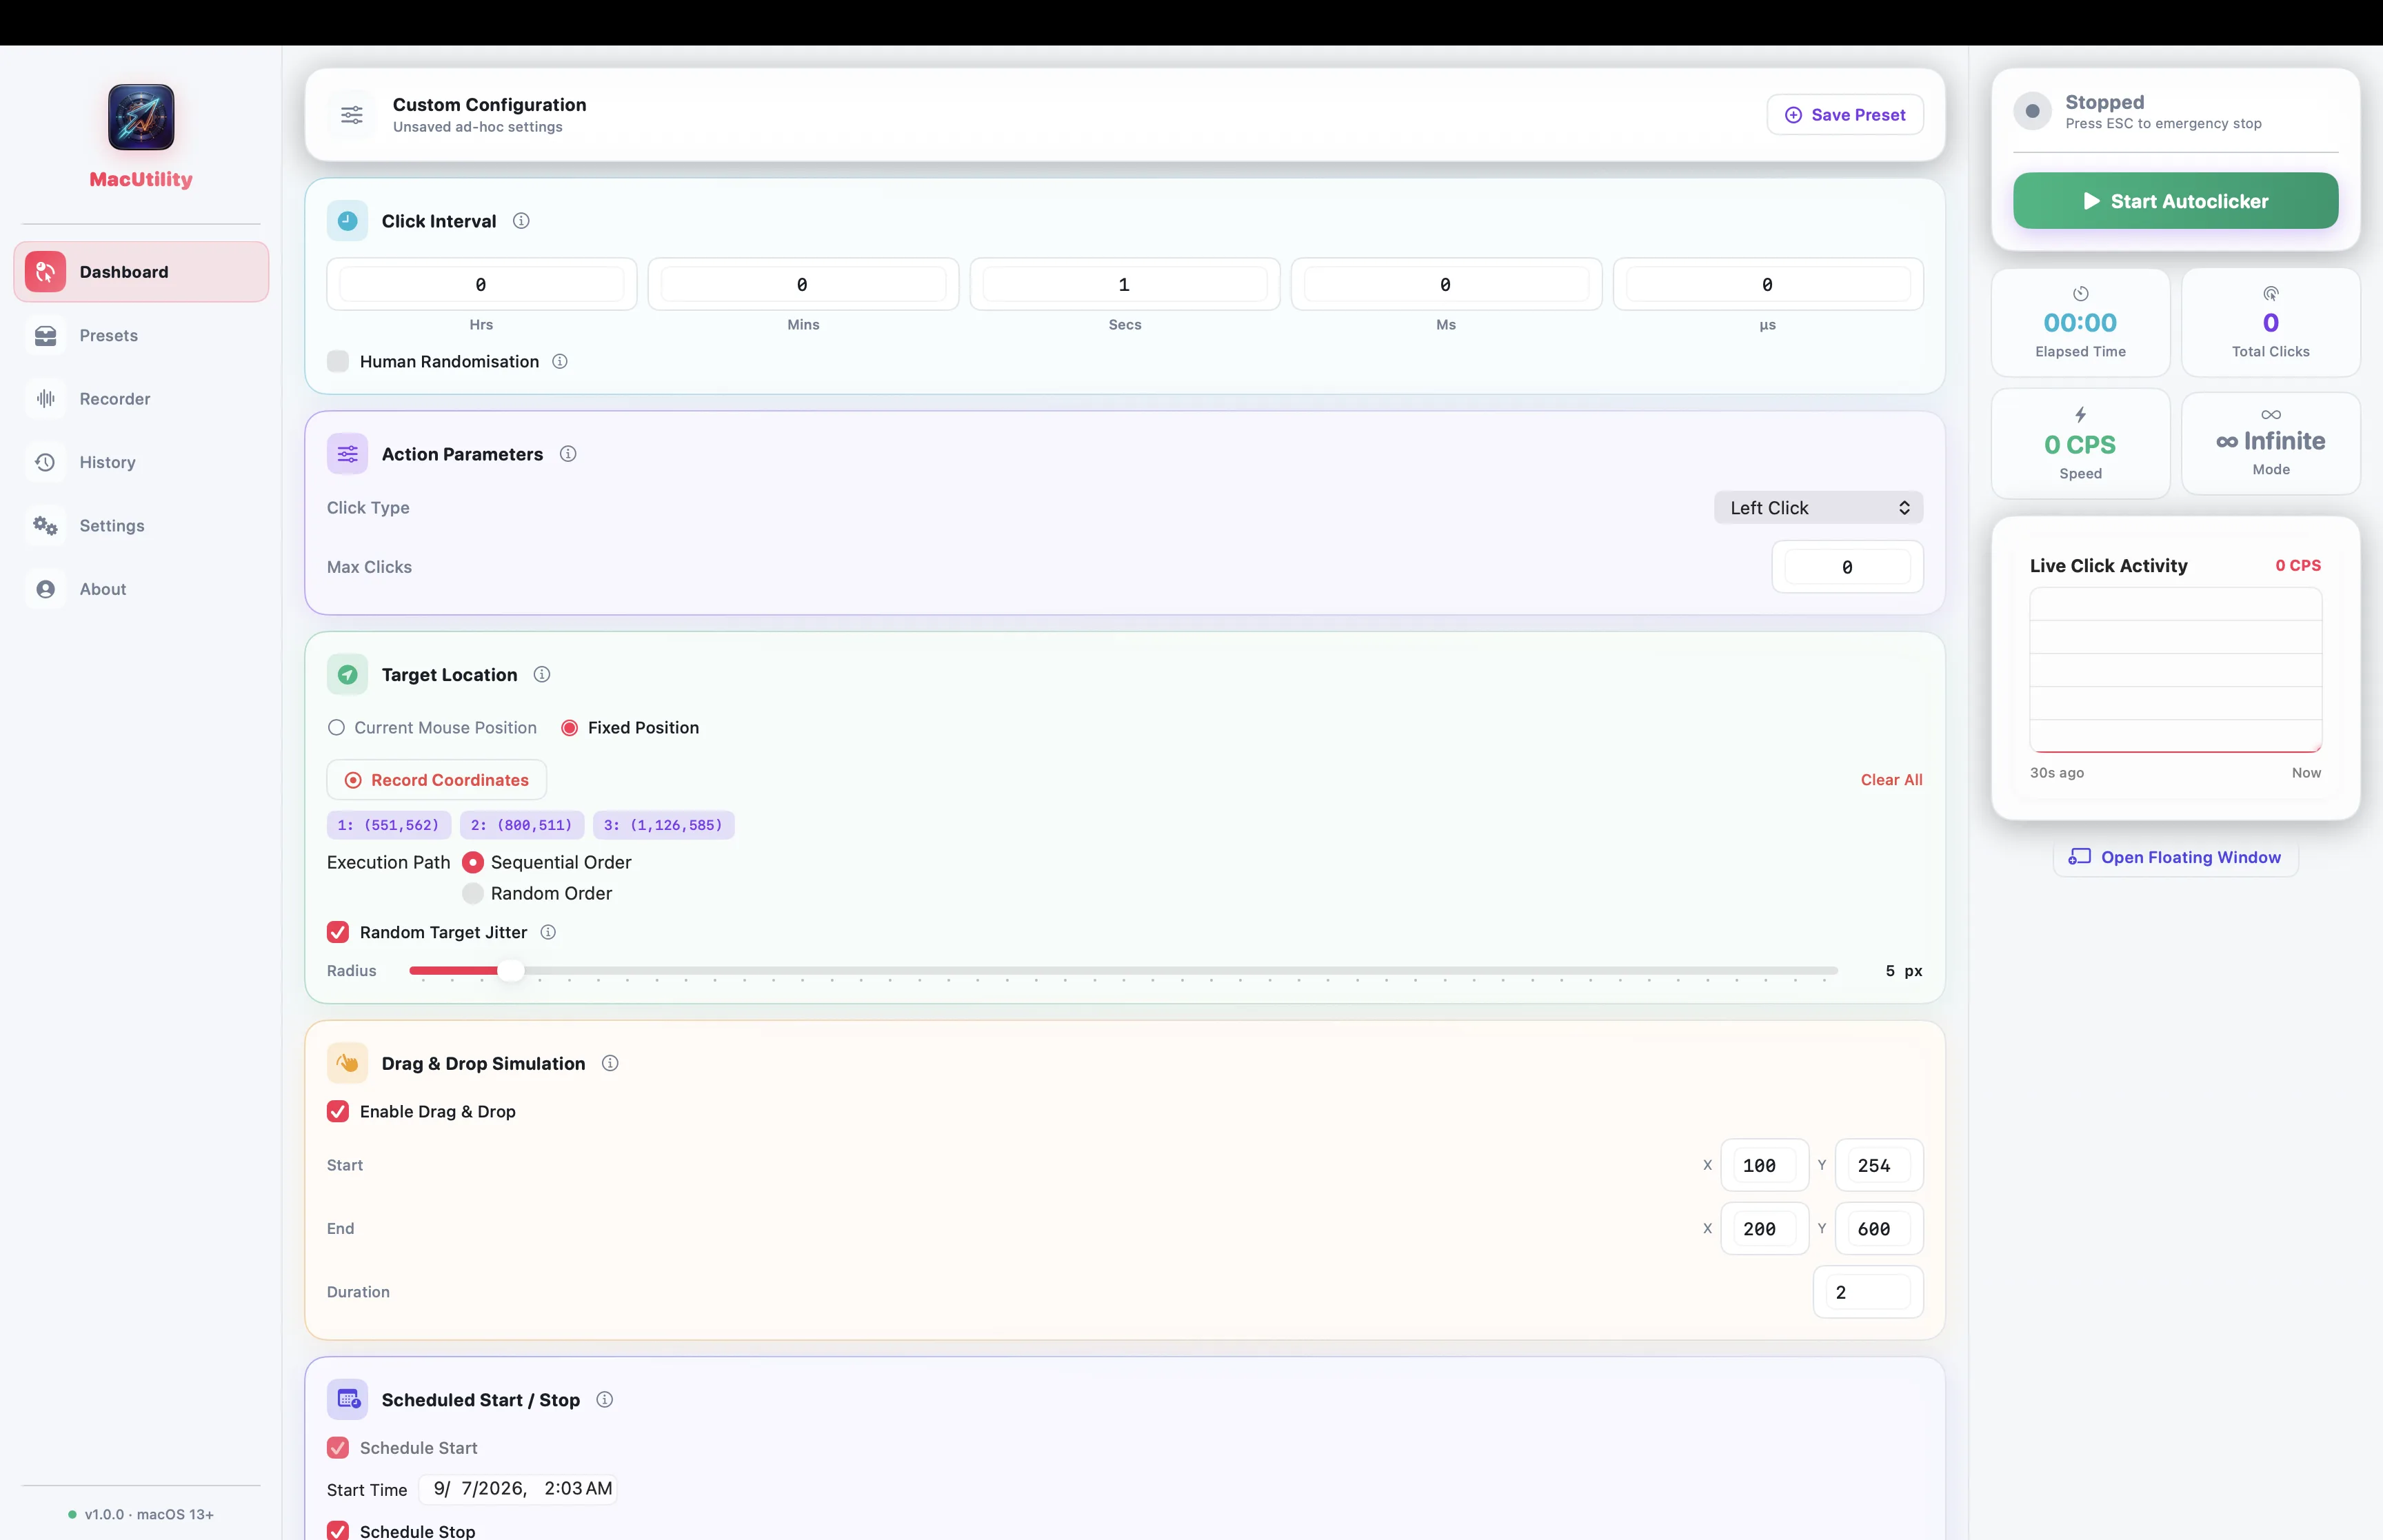The height and width of the screenshot is (1540, 2383).
Task: Click the µs interval field
Action: 1768,285
